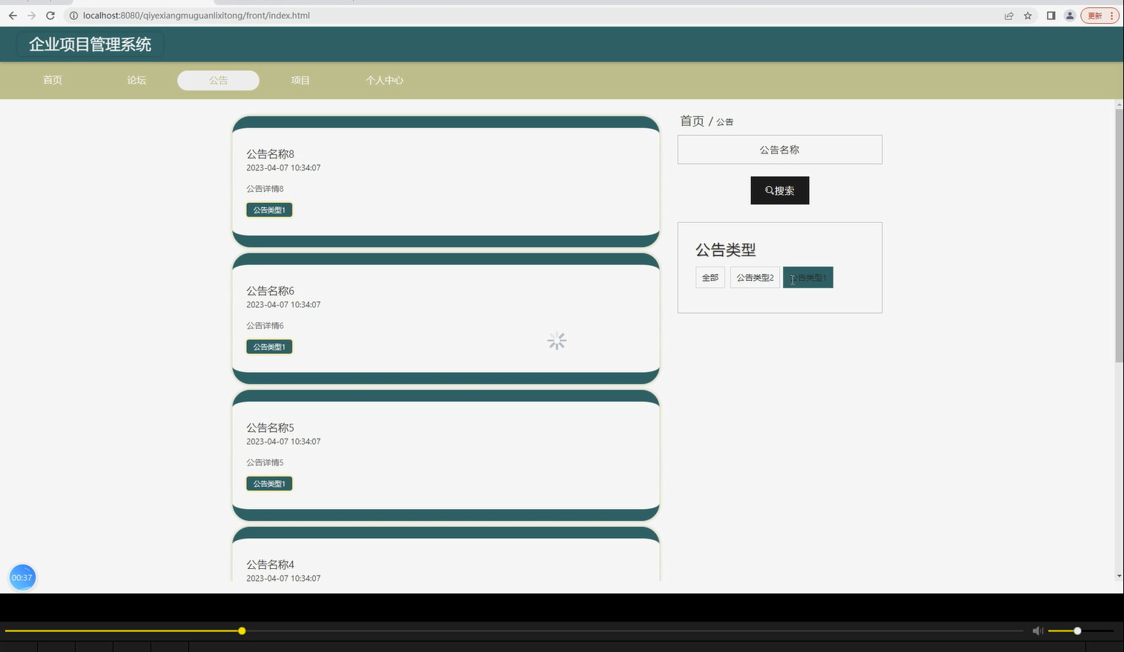The height and width of the screenshot is (652, 1124).
Task: Open the browser profile avatar
Action: [1070, 16]
